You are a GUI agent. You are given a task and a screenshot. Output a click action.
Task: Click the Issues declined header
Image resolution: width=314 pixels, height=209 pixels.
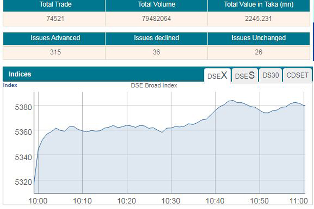click(x=156, y=38)
